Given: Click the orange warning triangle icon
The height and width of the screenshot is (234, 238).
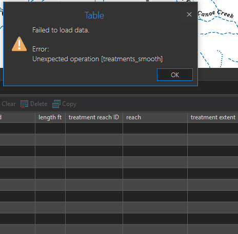Looking at the screenshot, I should (x=19, y=44).
